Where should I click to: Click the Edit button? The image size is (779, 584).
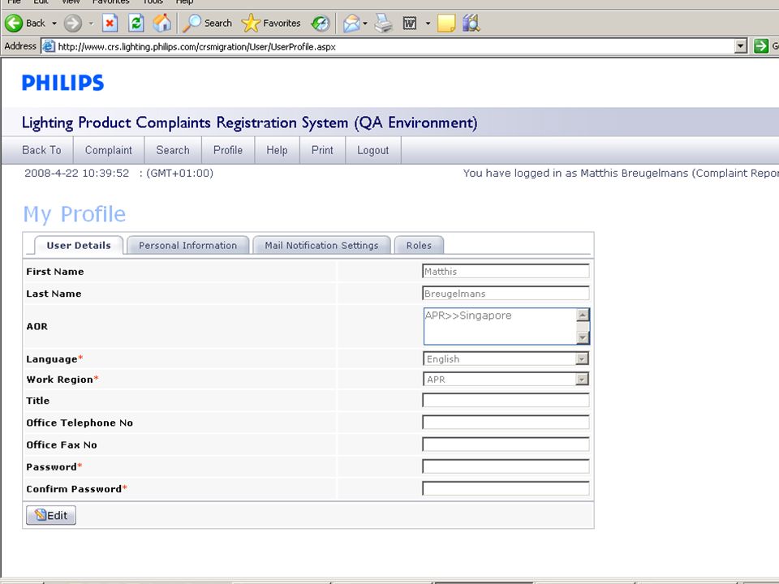pos(50,515)
